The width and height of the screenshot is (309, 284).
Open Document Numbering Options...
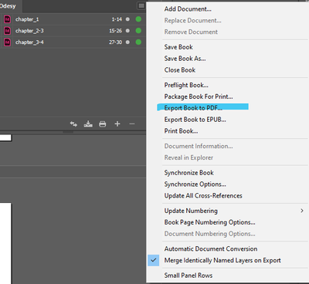210,234
